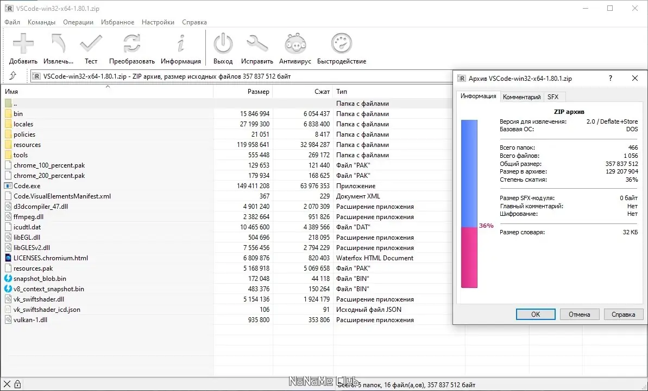The image size is (648, 391).
Task: Go up one folder with arrow icon
Action: [x=13, y=76]
